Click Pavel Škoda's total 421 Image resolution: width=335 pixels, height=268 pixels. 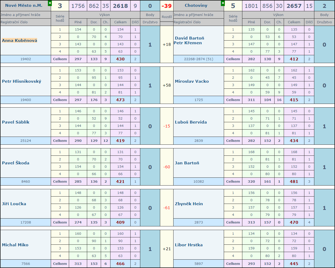(x=120, y=182)
